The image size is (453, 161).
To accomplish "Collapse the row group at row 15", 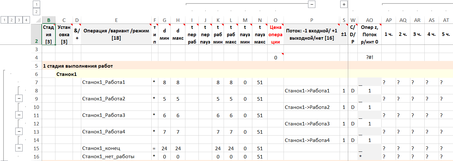I will coord(19,148).
